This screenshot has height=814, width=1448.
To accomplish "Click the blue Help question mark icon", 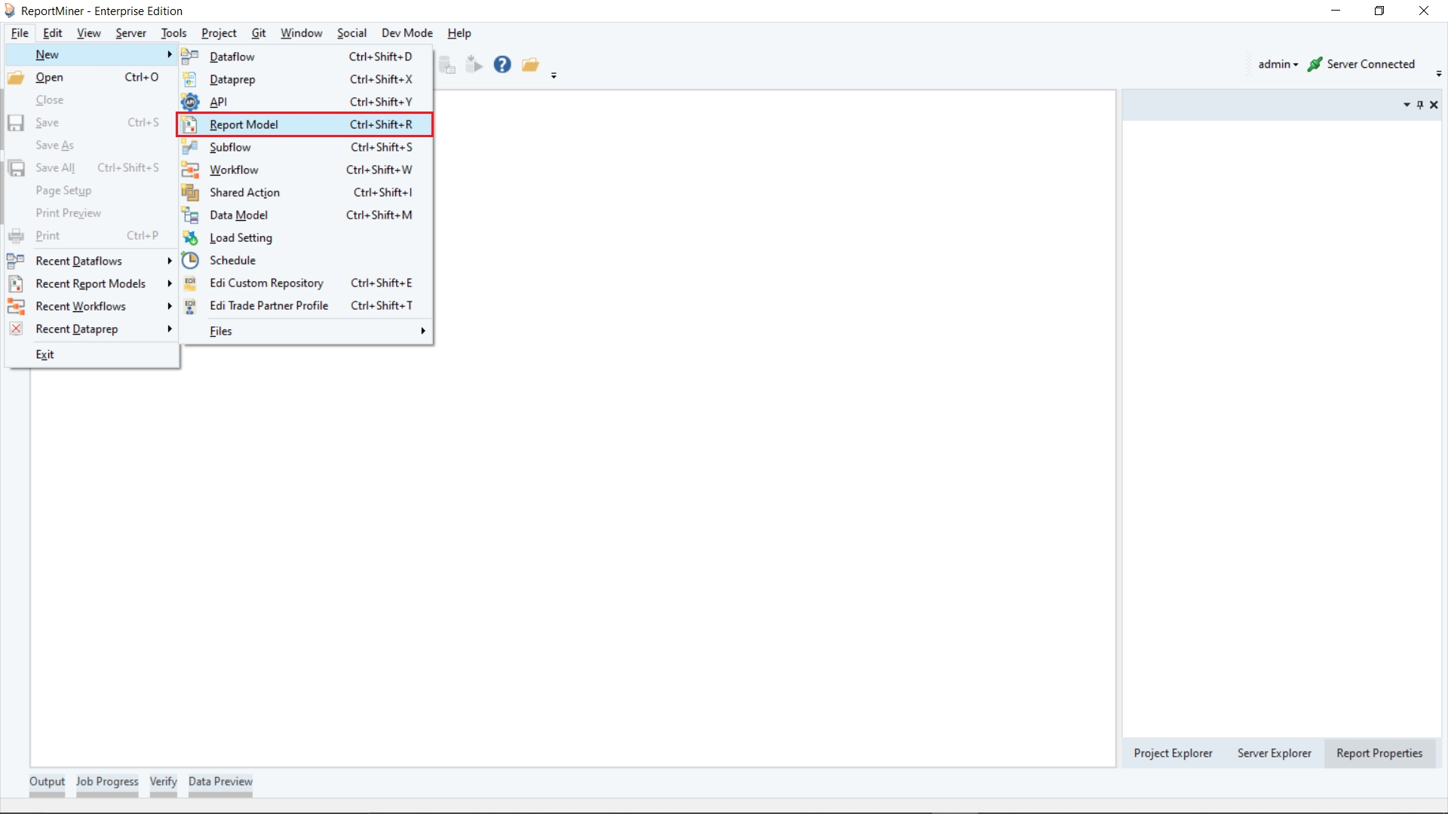I will (x=502, y=65).
